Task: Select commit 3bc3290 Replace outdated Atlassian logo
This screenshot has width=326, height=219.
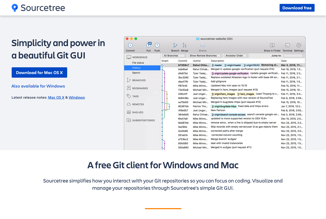Action: point(233,77)
